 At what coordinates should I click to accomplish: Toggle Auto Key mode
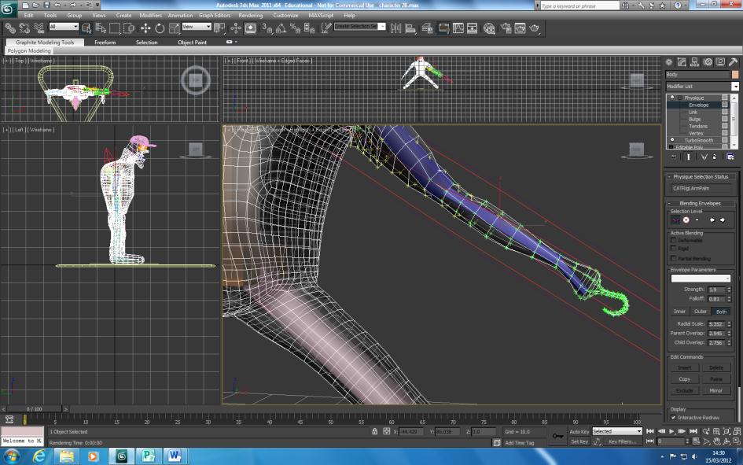click(579, 432)
